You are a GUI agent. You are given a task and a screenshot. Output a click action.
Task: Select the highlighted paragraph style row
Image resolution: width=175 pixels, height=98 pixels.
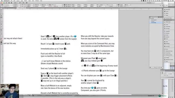pos(156,23)
